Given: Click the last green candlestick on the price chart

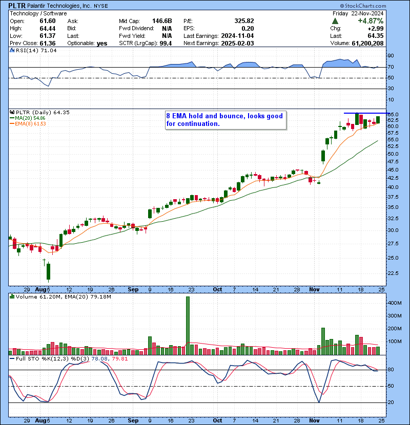Looking at the screenshot, I should pos(378,120).
